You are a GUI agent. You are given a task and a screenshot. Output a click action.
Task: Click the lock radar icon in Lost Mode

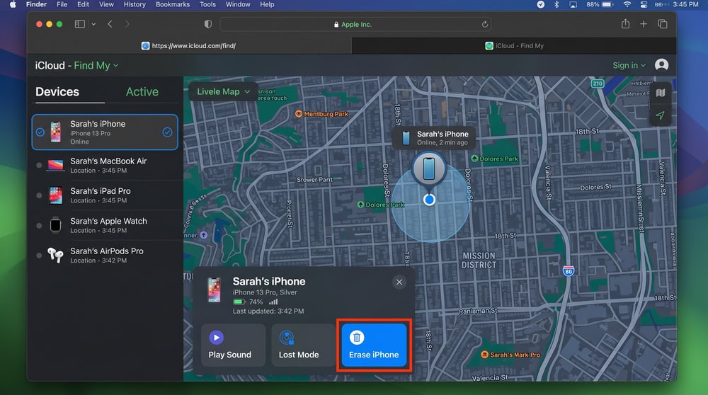pos(287,337)
